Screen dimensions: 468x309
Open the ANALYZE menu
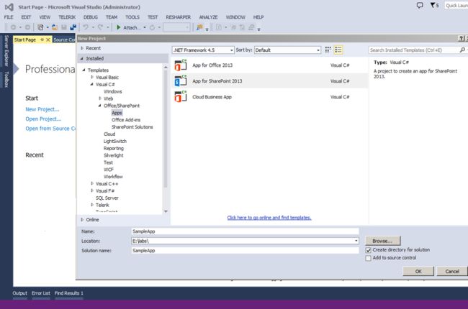pyautogui.click(x=208, y=17)
